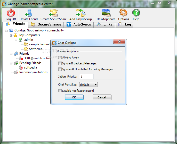The height and width of the screenshot is (144, 177).
Task: Click the Softpedia folder icon in tree
Action: (26, 49)
